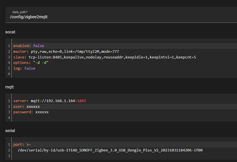The width and height of the screenshot is (237, 162).
Task: Click the mqtt password line
Action: pos(31,112)
